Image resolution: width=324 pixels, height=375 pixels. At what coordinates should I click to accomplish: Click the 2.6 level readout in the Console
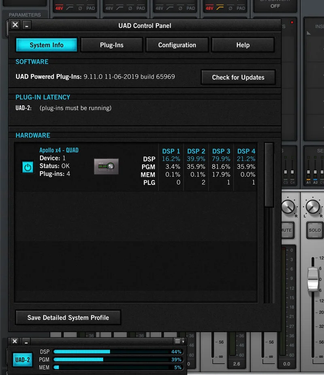pyautogui.click(x=237, y=364)
